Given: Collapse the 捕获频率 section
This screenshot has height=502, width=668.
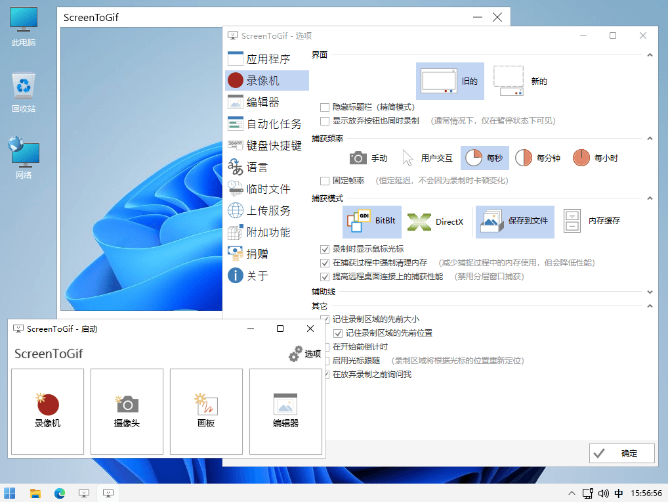Looking at the screenshot, I should coord(650,138).
